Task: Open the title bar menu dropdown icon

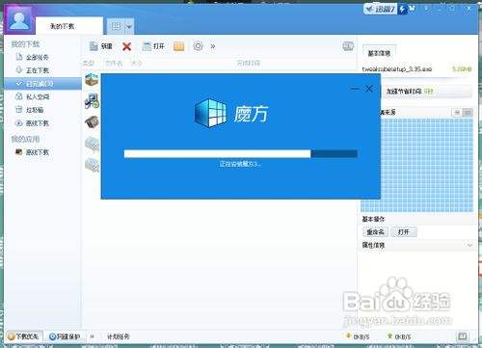Action: point(426,9)
